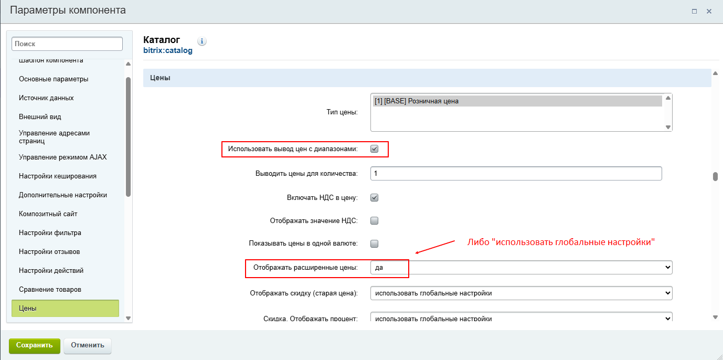Click the Отменить button
This screenshot has height=360, width=723.
(x=87, y=345)
